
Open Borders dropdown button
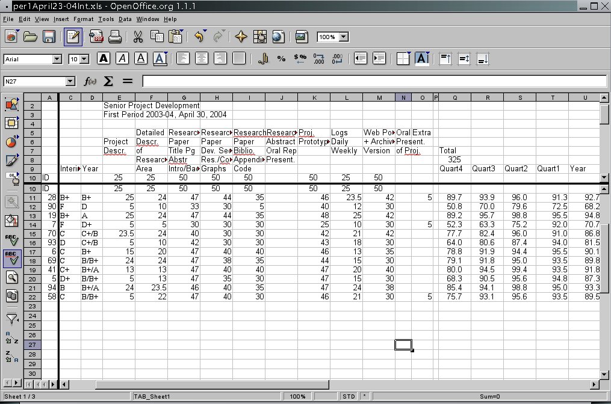tap(403, 59)
